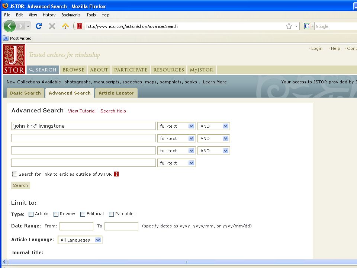Open the View Tutorial link
This screenshot has height=268, width=357.
(x=82, y=111)
